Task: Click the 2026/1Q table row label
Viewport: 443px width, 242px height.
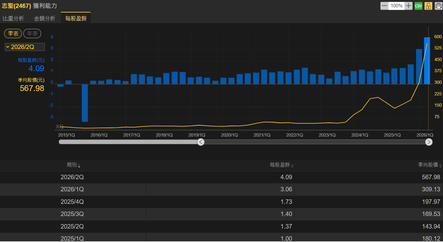Action: [72, 189]
